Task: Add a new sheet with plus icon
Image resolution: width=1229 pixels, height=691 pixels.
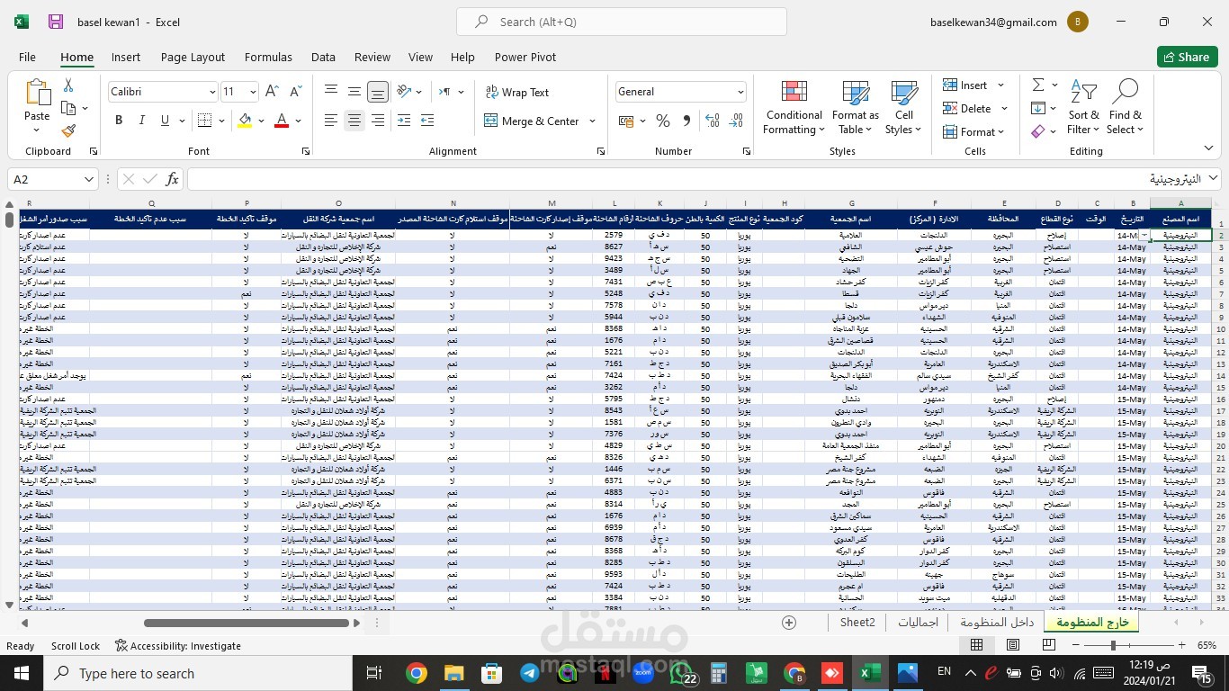Action: point(789,623)
